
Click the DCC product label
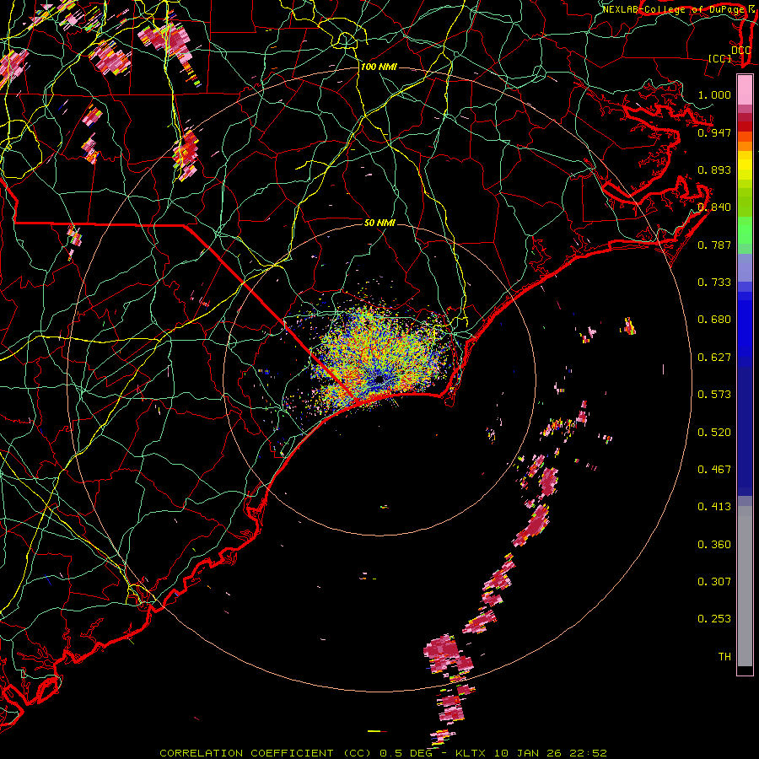pos(740,51)
